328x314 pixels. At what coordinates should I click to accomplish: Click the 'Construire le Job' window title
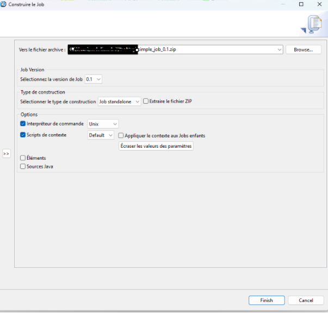click(x=26, y=4)
